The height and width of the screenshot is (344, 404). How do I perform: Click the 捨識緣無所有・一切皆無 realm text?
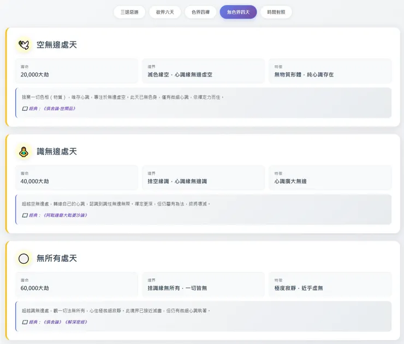point(177,288)
